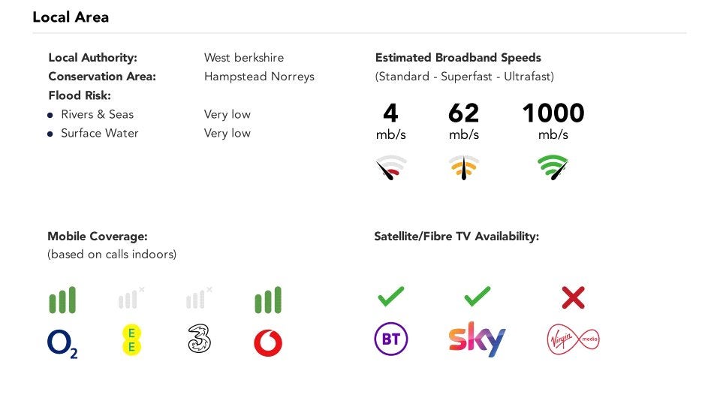The height and width of the screenshot is (398, 708).
Task: Click the grey no-signal bars above EE
Action: coord(131,297)
